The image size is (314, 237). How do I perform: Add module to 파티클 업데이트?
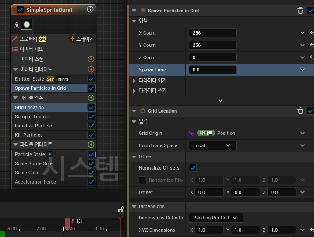(x=91, y=145)
